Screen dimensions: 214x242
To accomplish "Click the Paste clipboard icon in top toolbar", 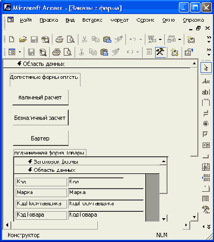I will (x=107, y=39).
